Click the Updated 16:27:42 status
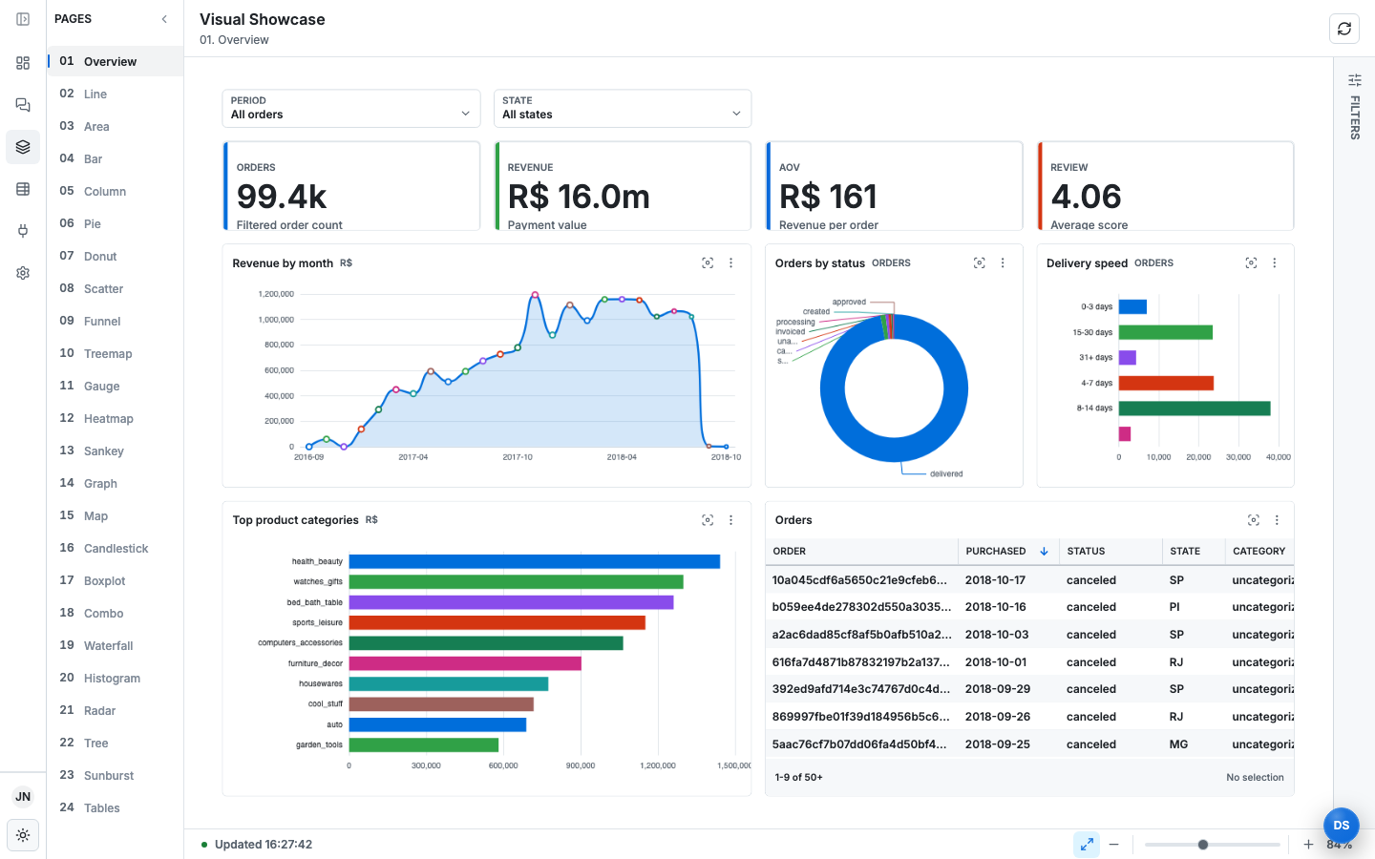The height and width of the screenshot is (859, 1375). tap(257, 845)
